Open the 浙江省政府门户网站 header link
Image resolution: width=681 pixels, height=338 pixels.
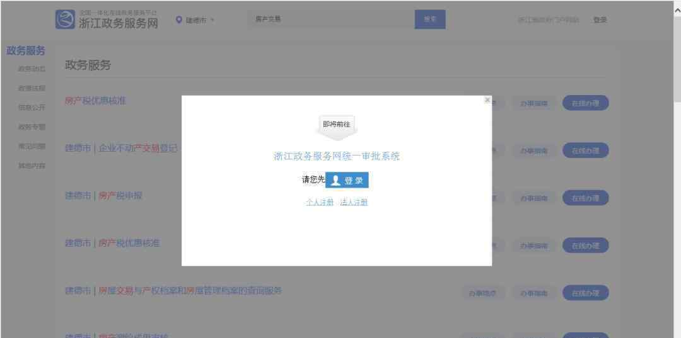(549, 20)
